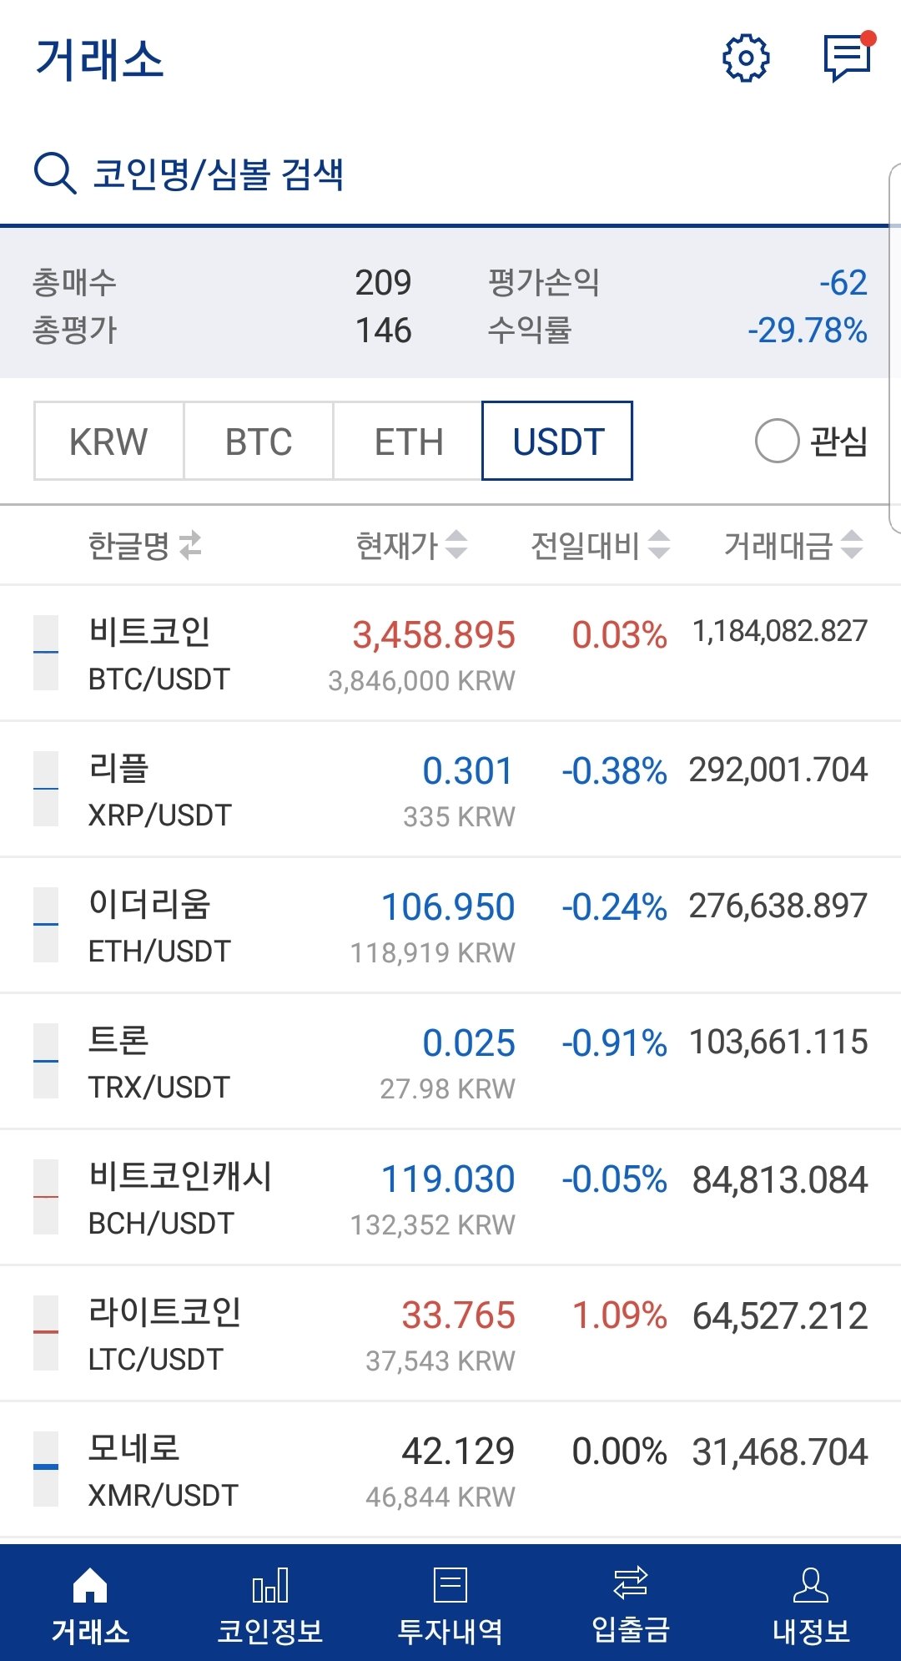Viewport: 901px width, 1661px height.
Task: Open 내정보 profile icon
Action: point(810,1585)
